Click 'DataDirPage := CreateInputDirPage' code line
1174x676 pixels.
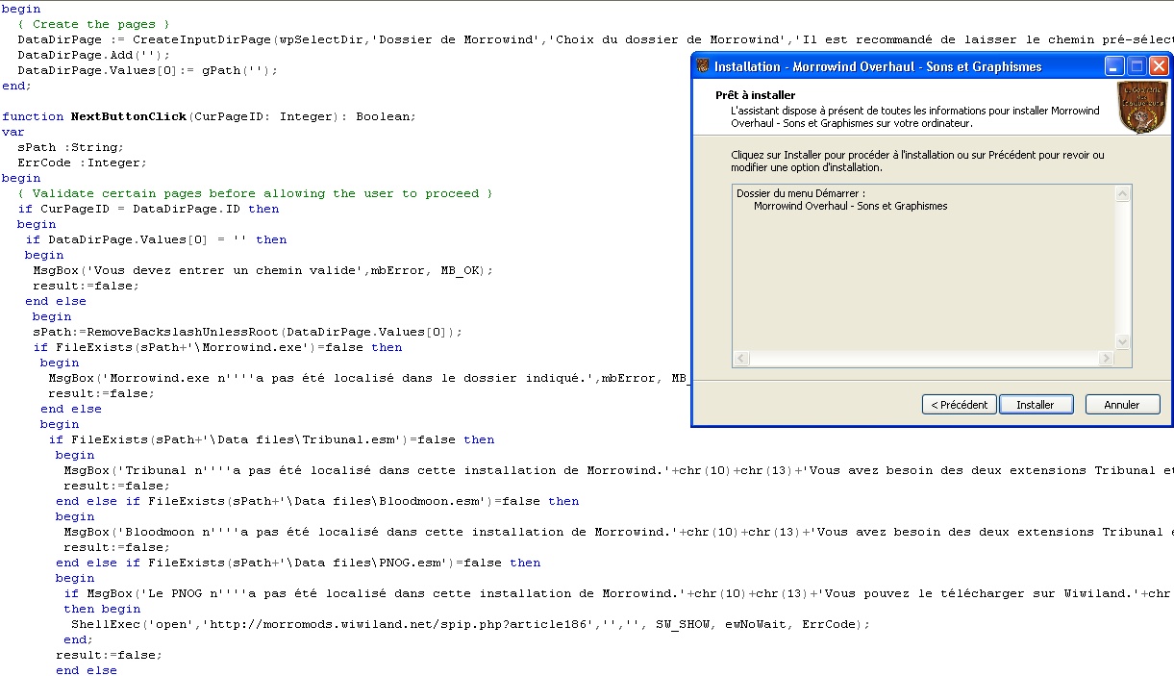pos(595,39)
